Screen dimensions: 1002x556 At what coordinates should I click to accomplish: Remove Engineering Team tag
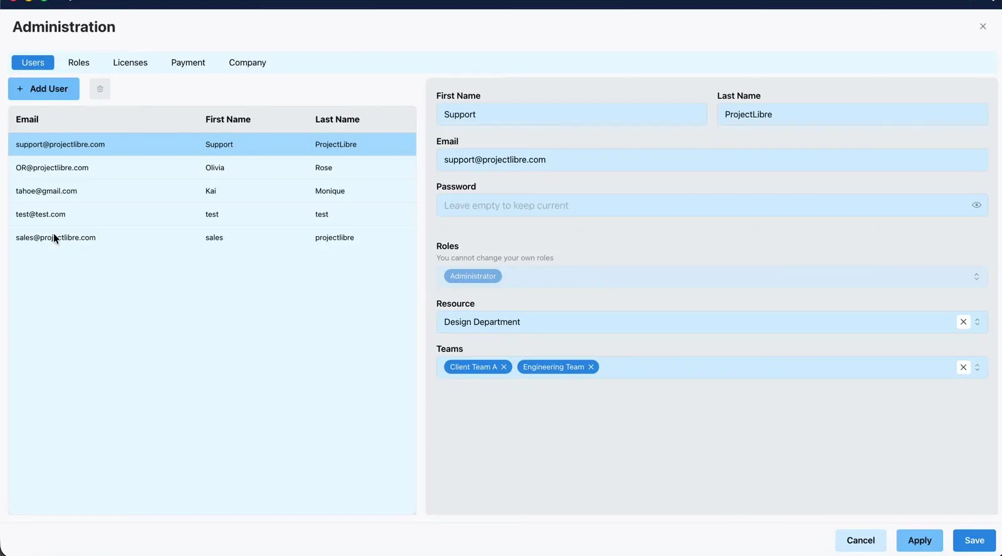(591, 367)
